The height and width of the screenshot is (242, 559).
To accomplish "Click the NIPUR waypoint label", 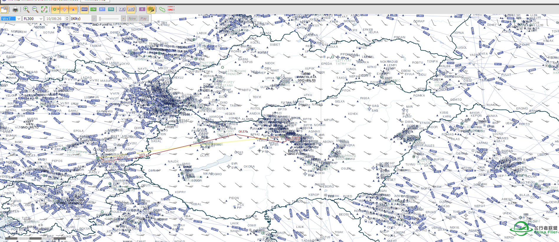I will point(329,120).
